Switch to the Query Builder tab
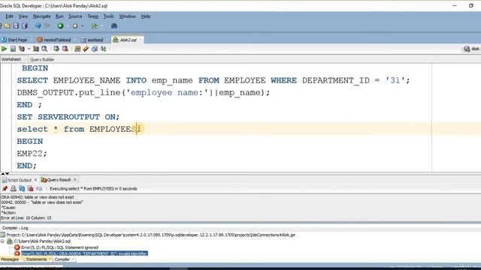481x270 pixels. click(42, 59)
